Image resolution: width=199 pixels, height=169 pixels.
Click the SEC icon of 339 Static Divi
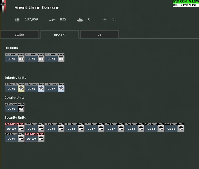click(41, 139)
